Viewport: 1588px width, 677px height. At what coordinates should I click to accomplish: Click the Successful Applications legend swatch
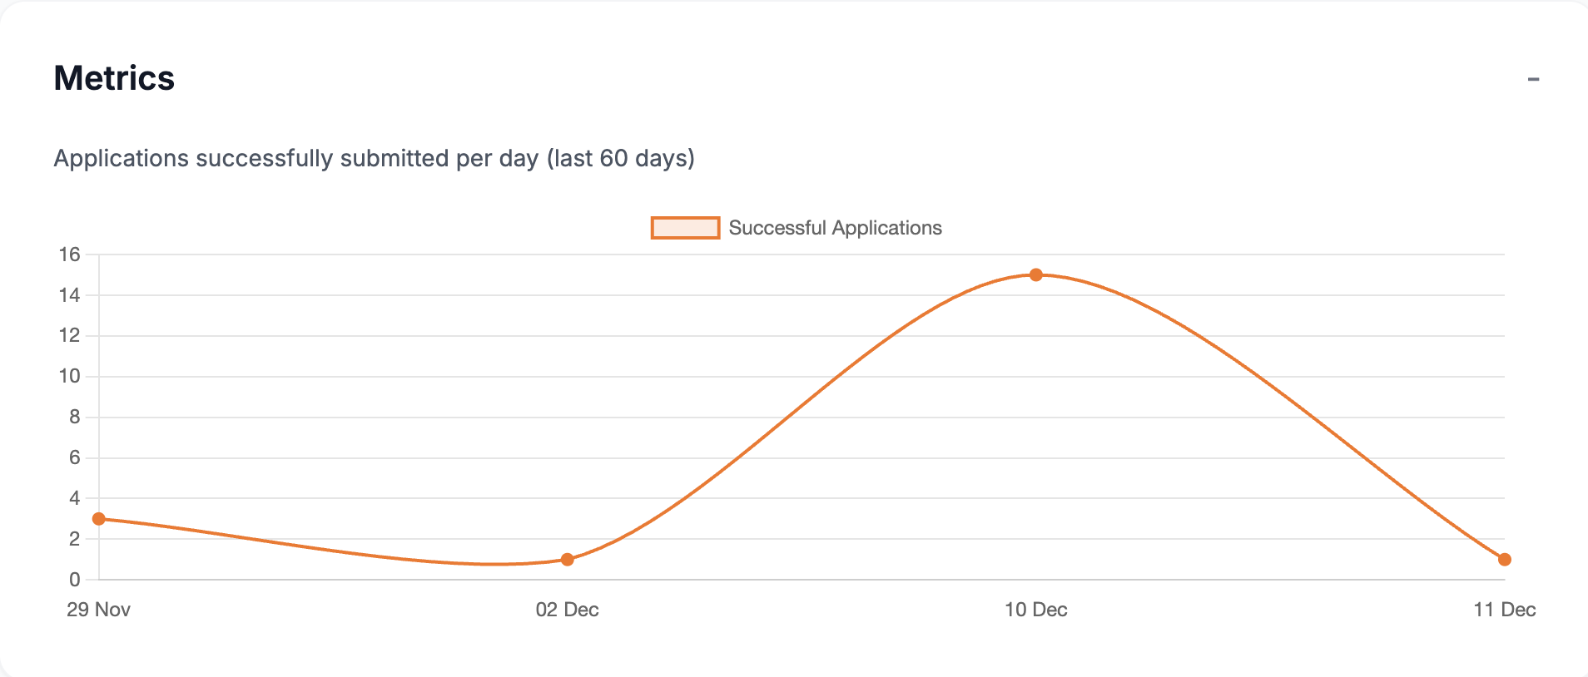pos(684,228)
